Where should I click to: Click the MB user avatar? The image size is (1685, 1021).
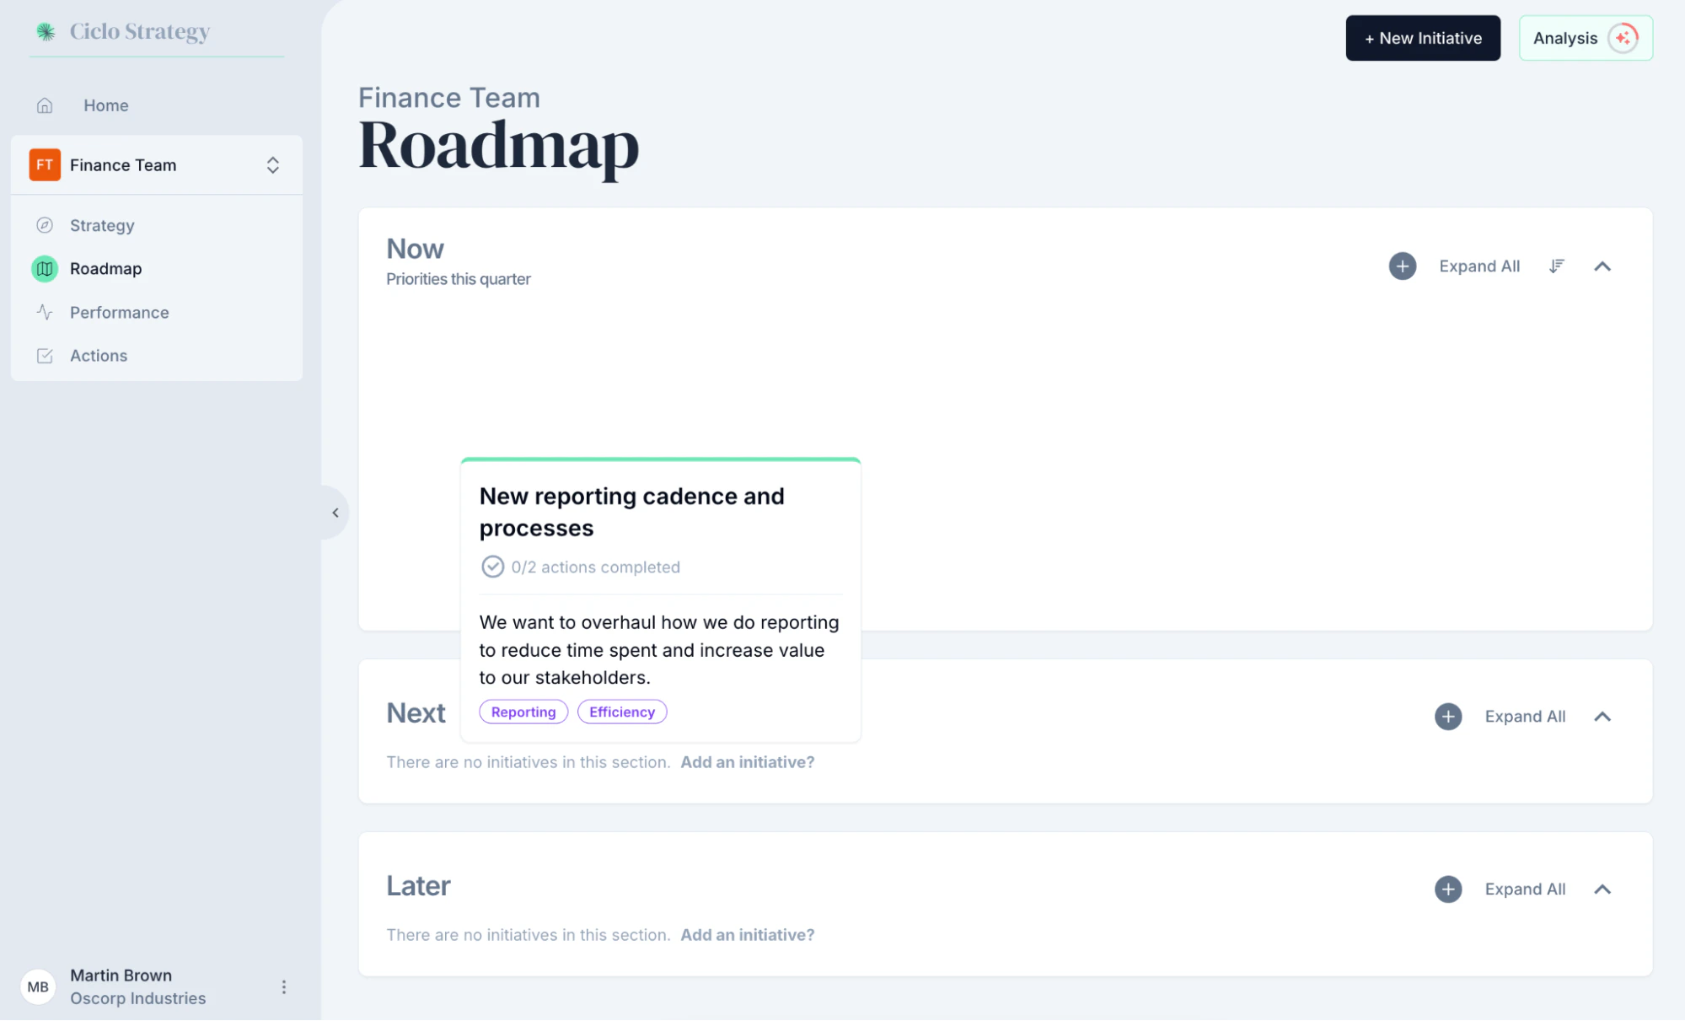pos(38,986)
